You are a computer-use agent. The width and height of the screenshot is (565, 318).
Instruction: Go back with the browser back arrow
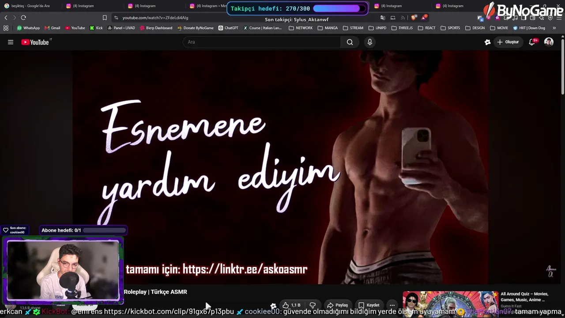pyautogui.click(x=6, y=18)
